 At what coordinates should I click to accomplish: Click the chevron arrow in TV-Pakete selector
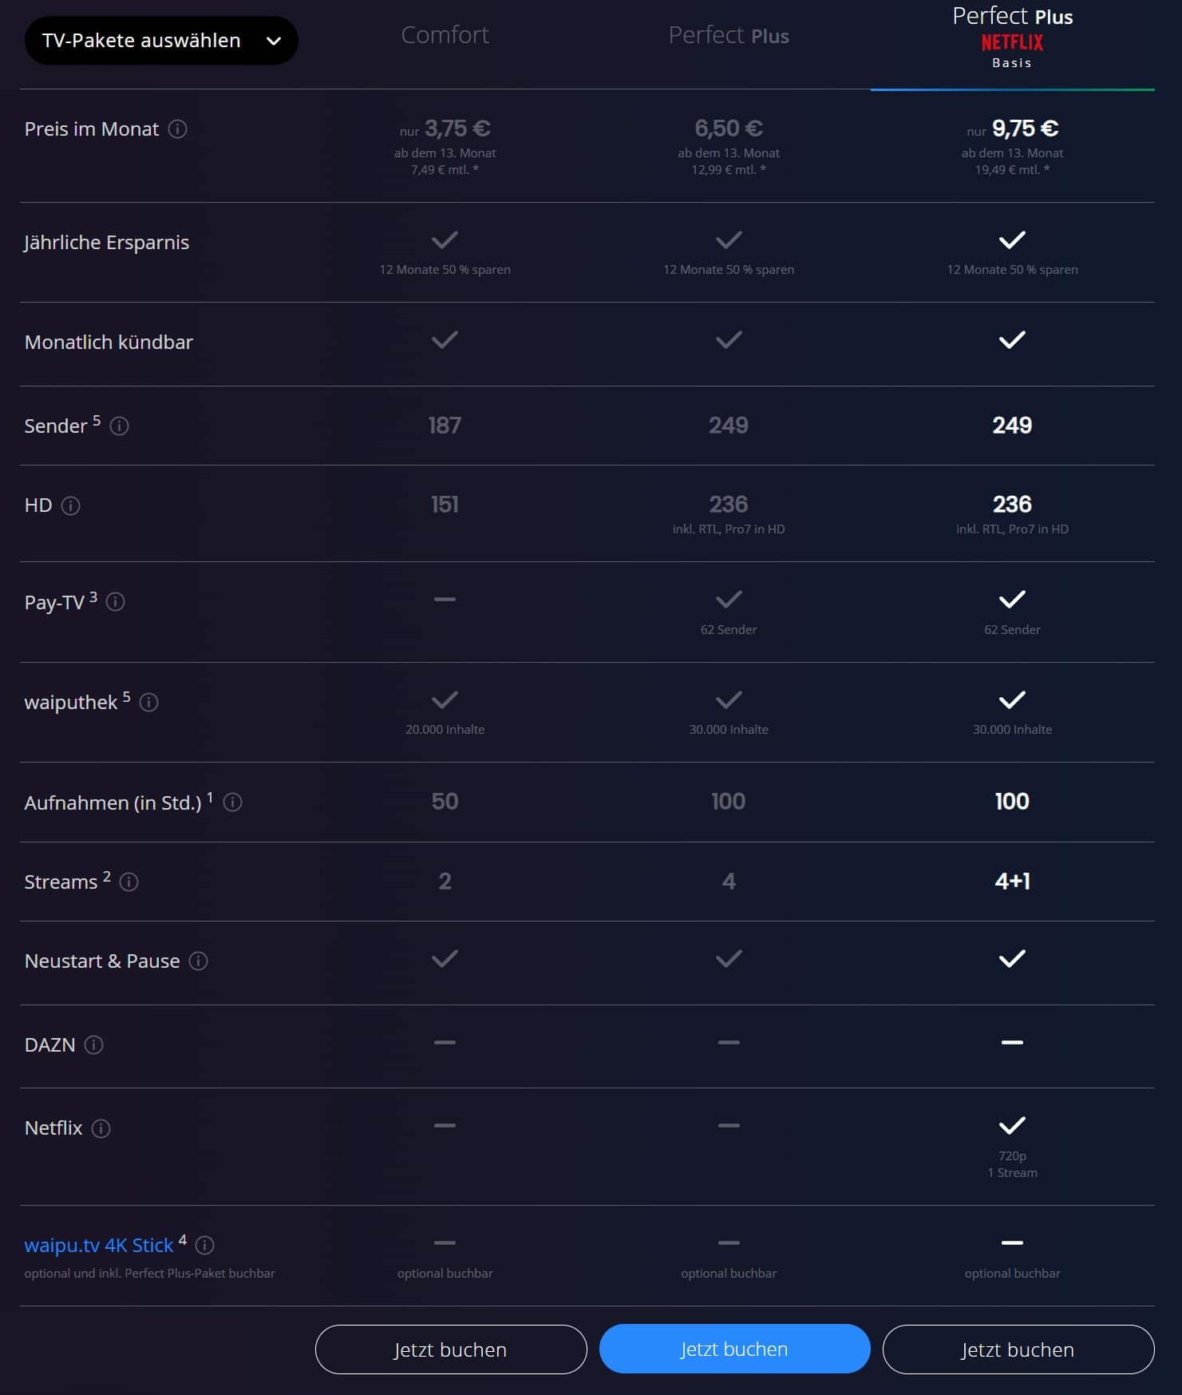point(274,41)
